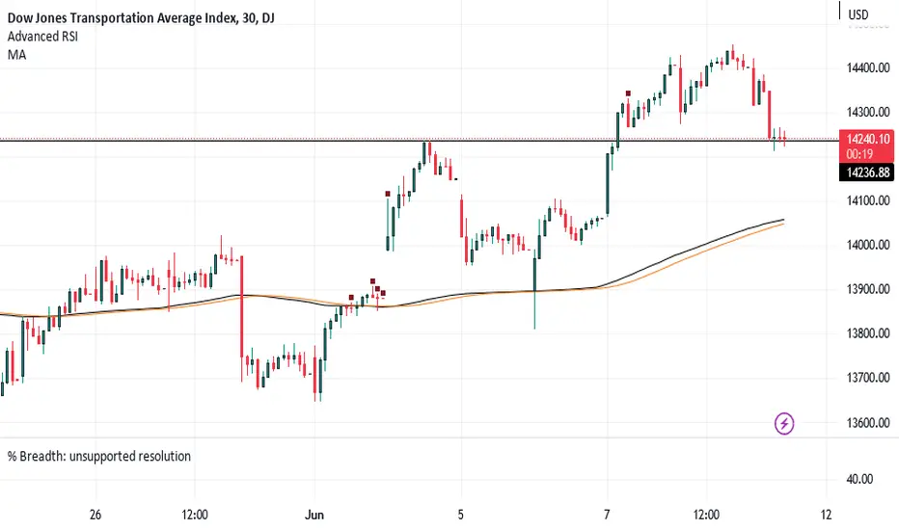The height and width of the screenshot is (530, 899).
Task: Select the Advanced RSI indicator label
Action: (x=42, y=36)
